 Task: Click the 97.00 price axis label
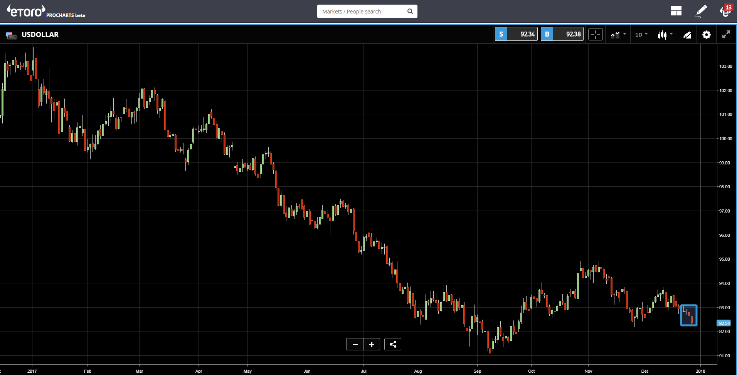tap(724, 211)
